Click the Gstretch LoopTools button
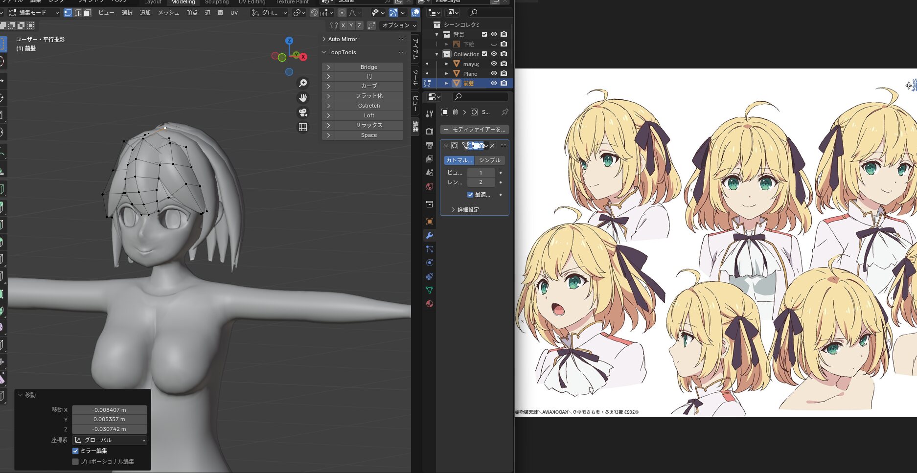The width and height of the screenshot is (917, 473). pyautogui.click(x=369, y=106)
